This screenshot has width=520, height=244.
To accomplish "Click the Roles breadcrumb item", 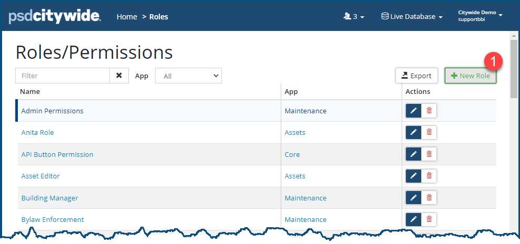I will 159,16.
